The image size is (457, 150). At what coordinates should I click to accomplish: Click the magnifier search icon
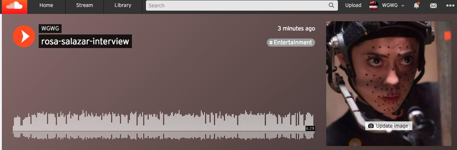331,6
